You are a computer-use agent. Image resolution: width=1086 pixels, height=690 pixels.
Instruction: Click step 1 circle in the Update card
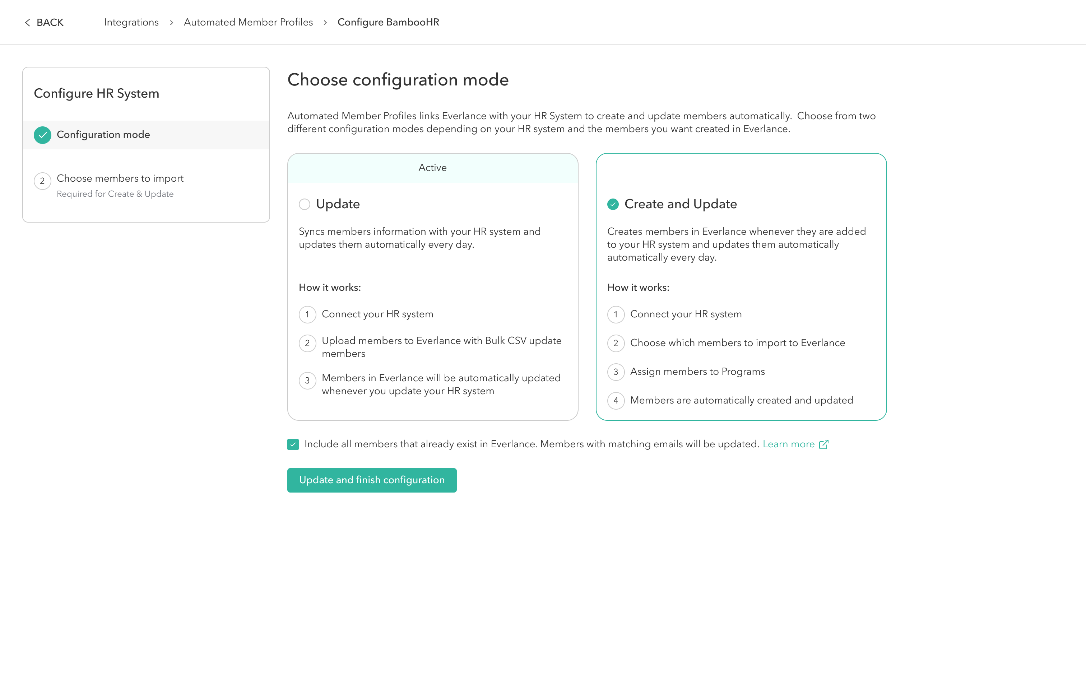pyautogui.click(x=307, y=314)
